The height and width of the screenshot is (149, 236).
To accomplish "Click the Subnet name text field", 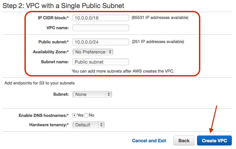I will coord(100,62).
